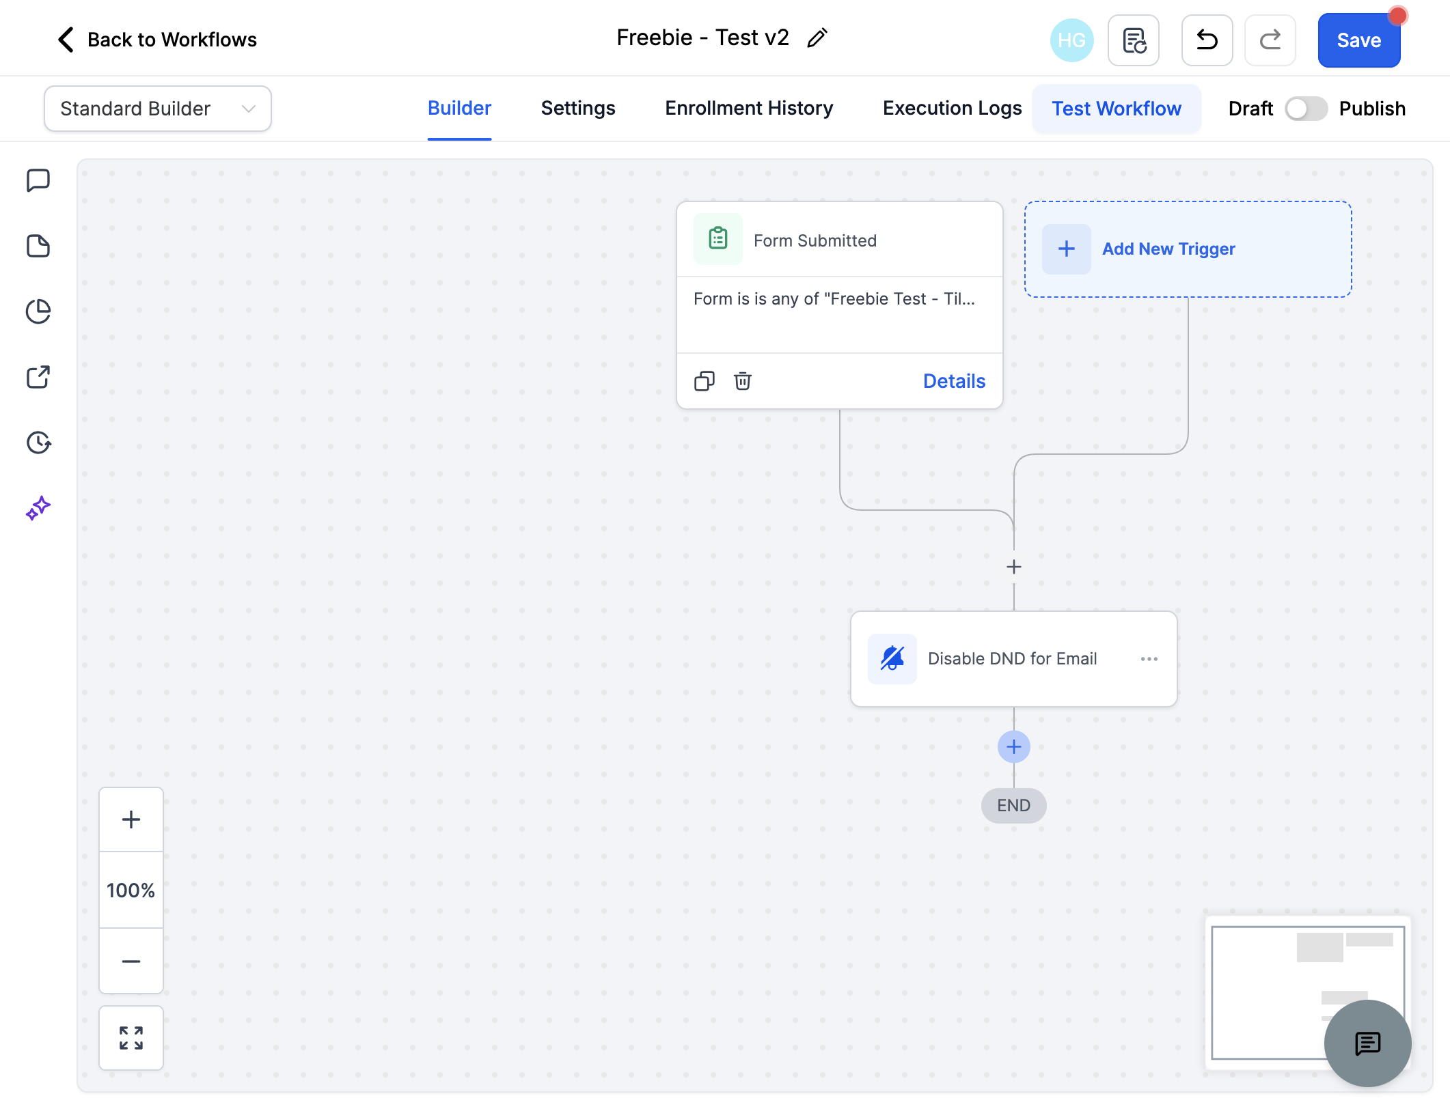Click the external link icon in sidebar
The image size is (1450, 1109).
[38, 377]
